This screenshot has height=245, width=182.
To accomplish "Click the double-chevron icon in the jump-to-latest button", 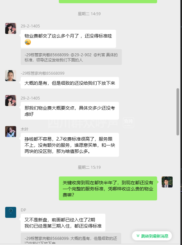I will point(138,236).
